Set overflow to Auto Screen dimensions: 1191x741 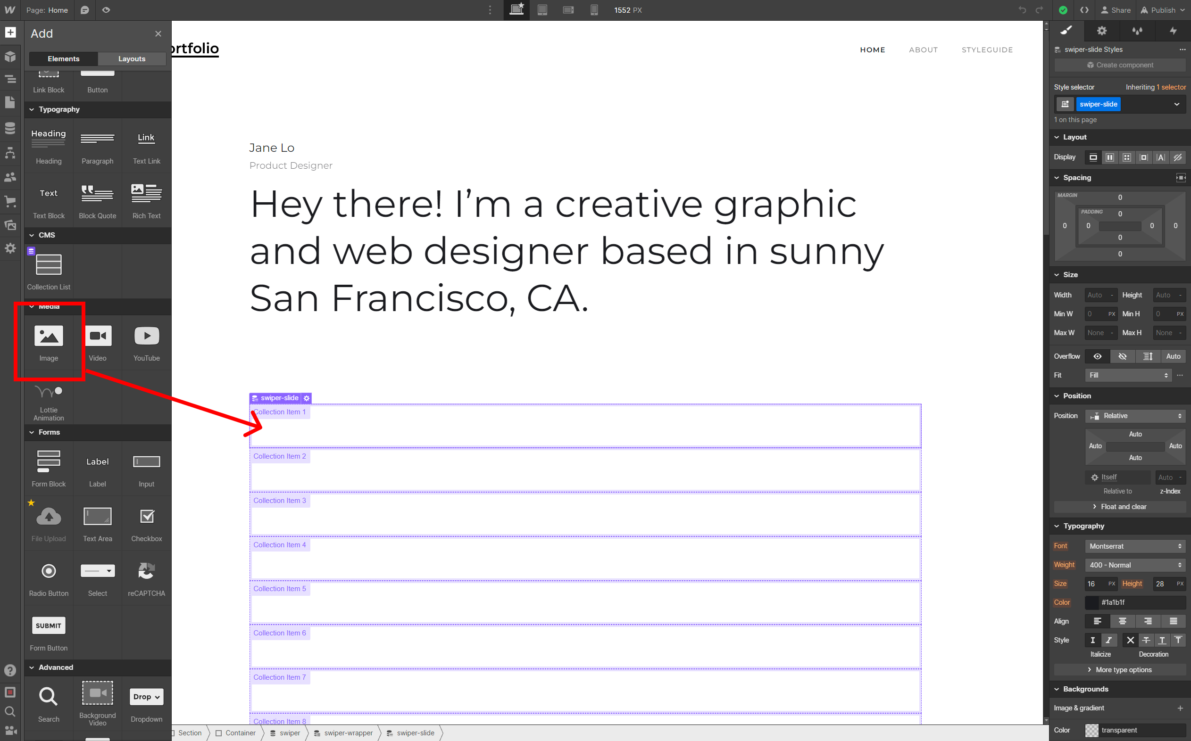(1174, 357)
